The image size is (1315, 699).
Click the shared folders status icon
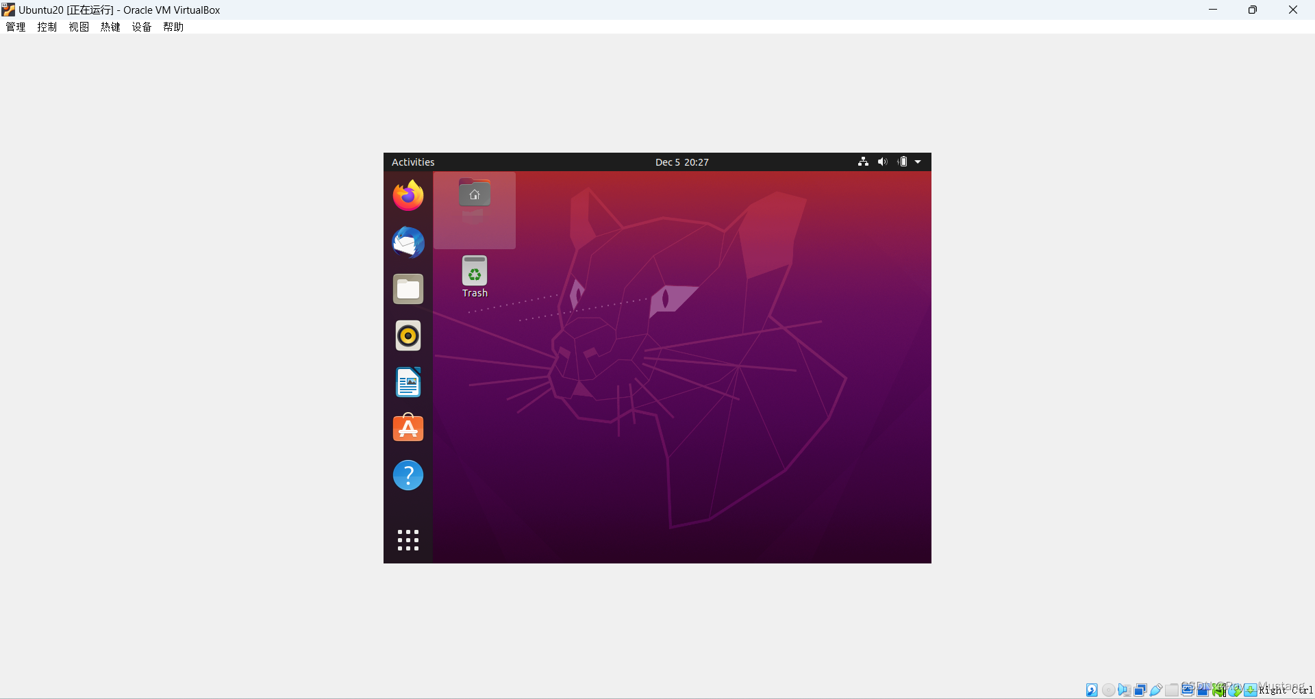(1172, 690)
